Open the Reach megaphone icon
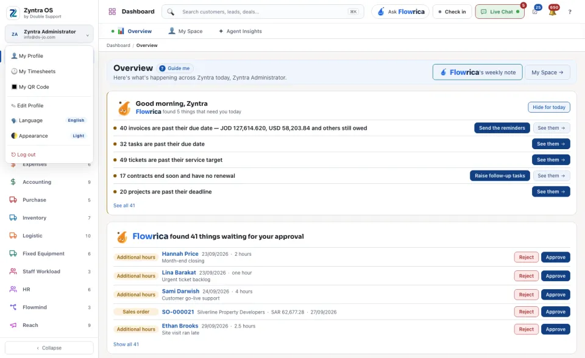This screenshot has height=358, width=585. [x=13, y=325]
